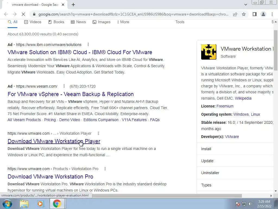Click the Veeam phone number (678) 203-1720
This screenshot has height=209, width=278.
point(83,86)
